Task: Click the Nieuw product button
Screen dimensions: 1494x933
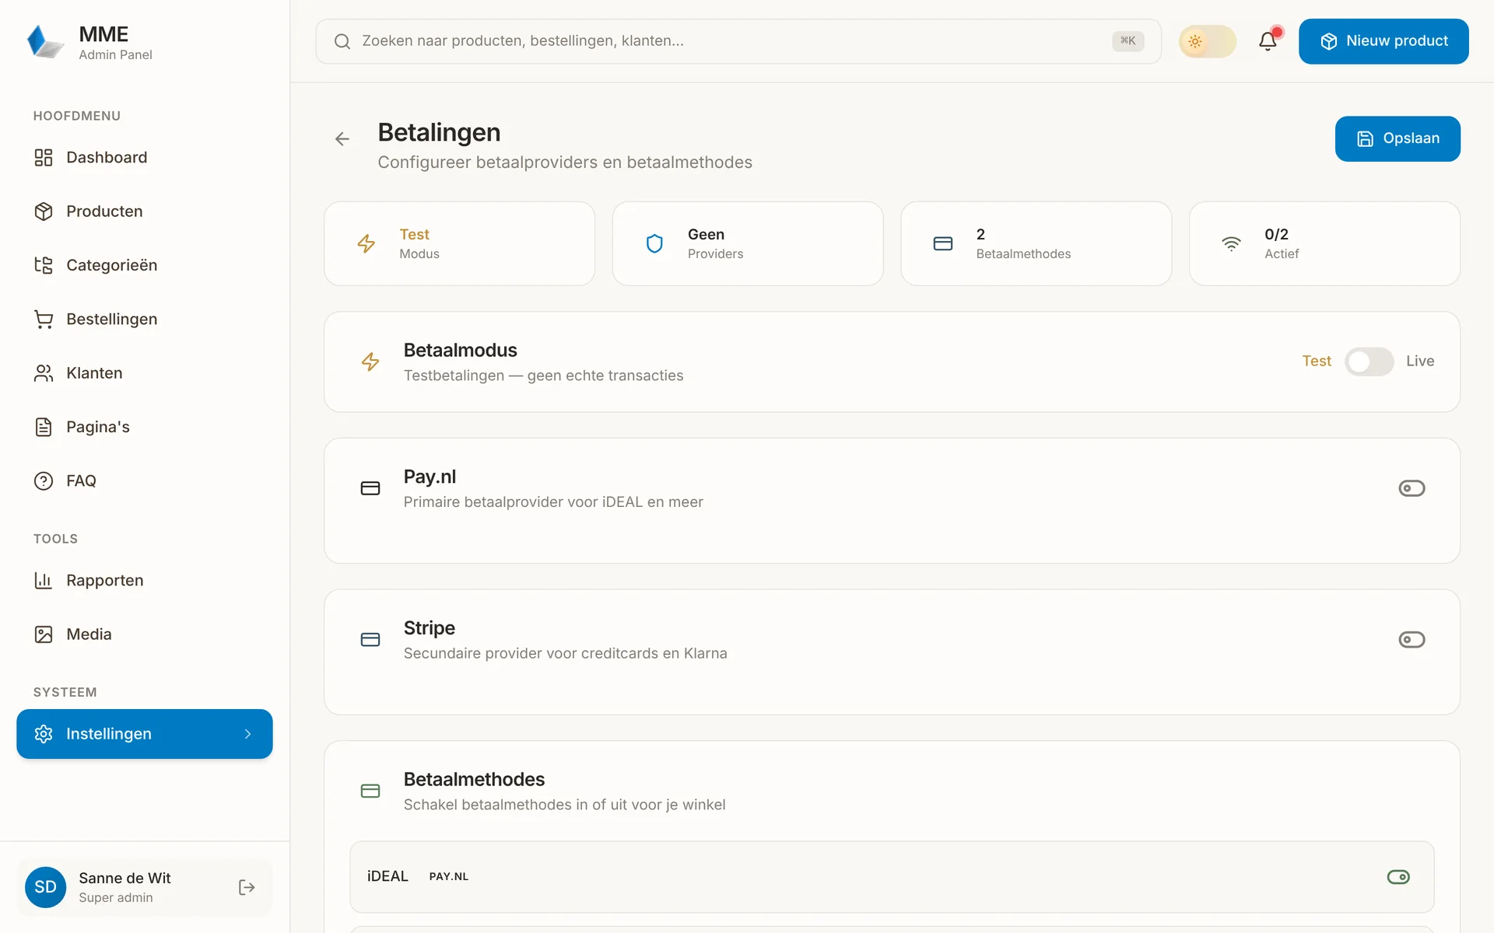Action: click(1384, 41)
